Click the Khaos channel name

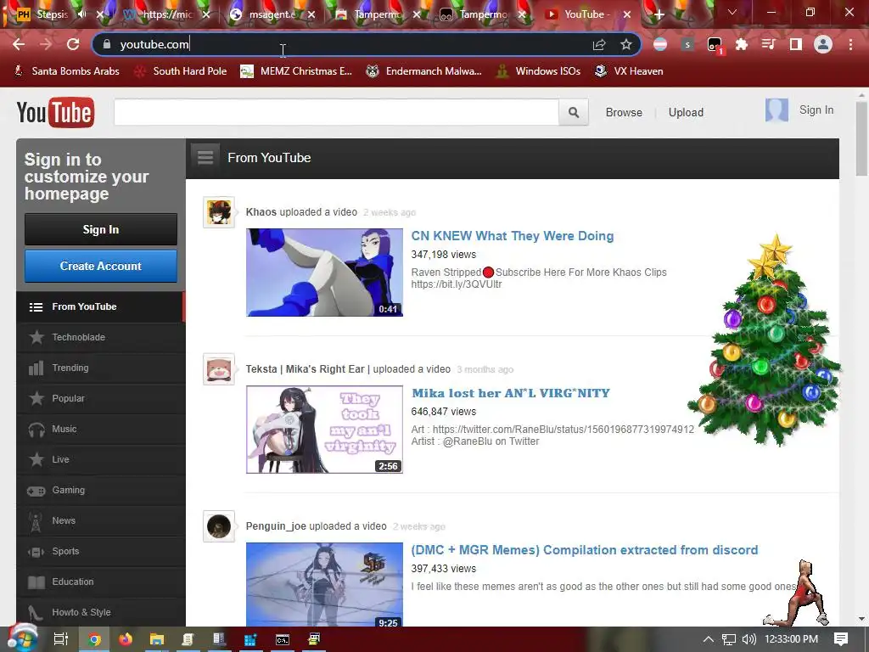(261, 212)
